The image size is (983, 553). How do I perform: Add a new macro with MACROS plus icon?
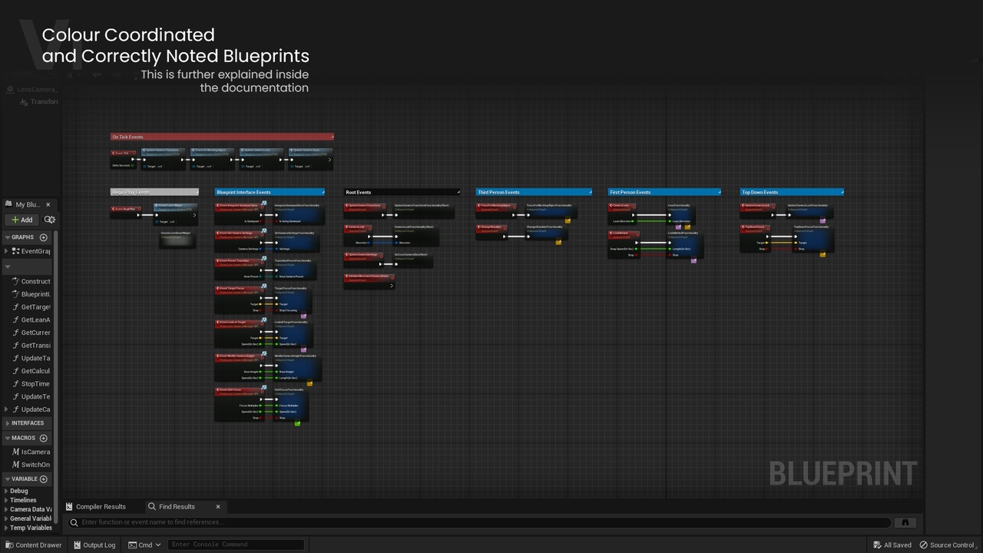coord(43,438)
